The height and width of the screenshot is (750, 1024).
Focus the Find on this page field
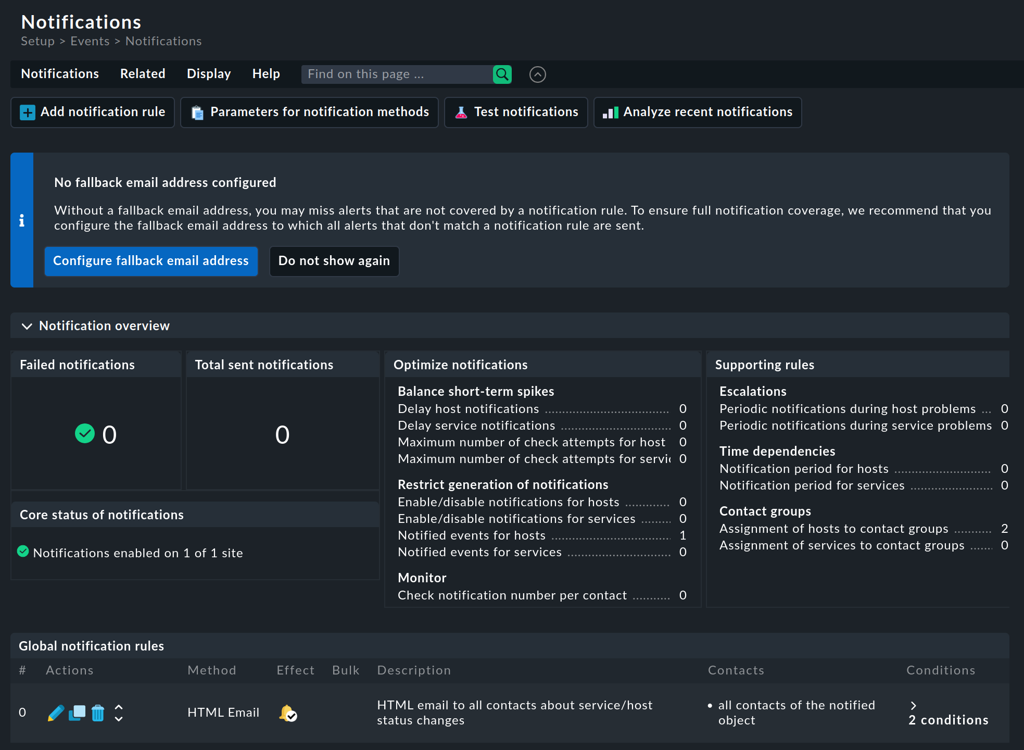point(397,74)
